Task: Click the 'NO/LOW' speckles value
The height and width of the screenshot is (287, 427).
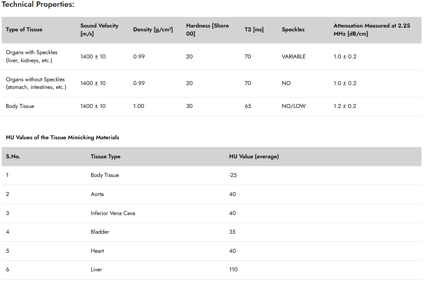Action: (293, 106)
